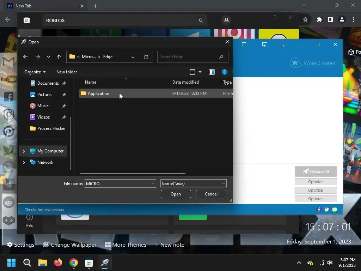Image resolution: width=361 pixels, height=271 pixels.
Task: Click the WiseCleaner Facebook icon
Action: pyautogui.click(x=319, y=210)
